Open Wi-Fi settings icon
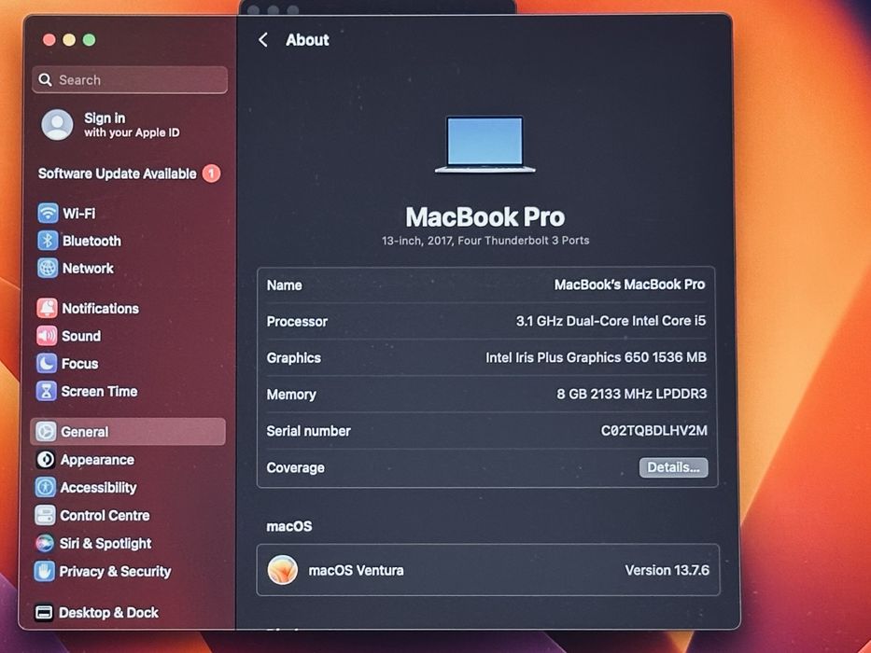This screenshot has width=871, height=653. click(48, 214)
